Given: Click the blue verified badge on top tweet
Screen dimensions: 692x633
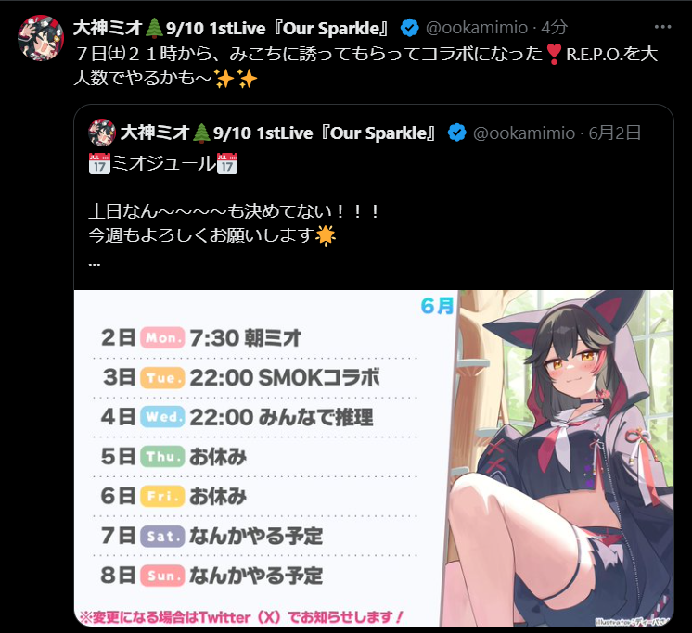Looking at the screenshot, I should pyautogui.click(x=410, y=28).
